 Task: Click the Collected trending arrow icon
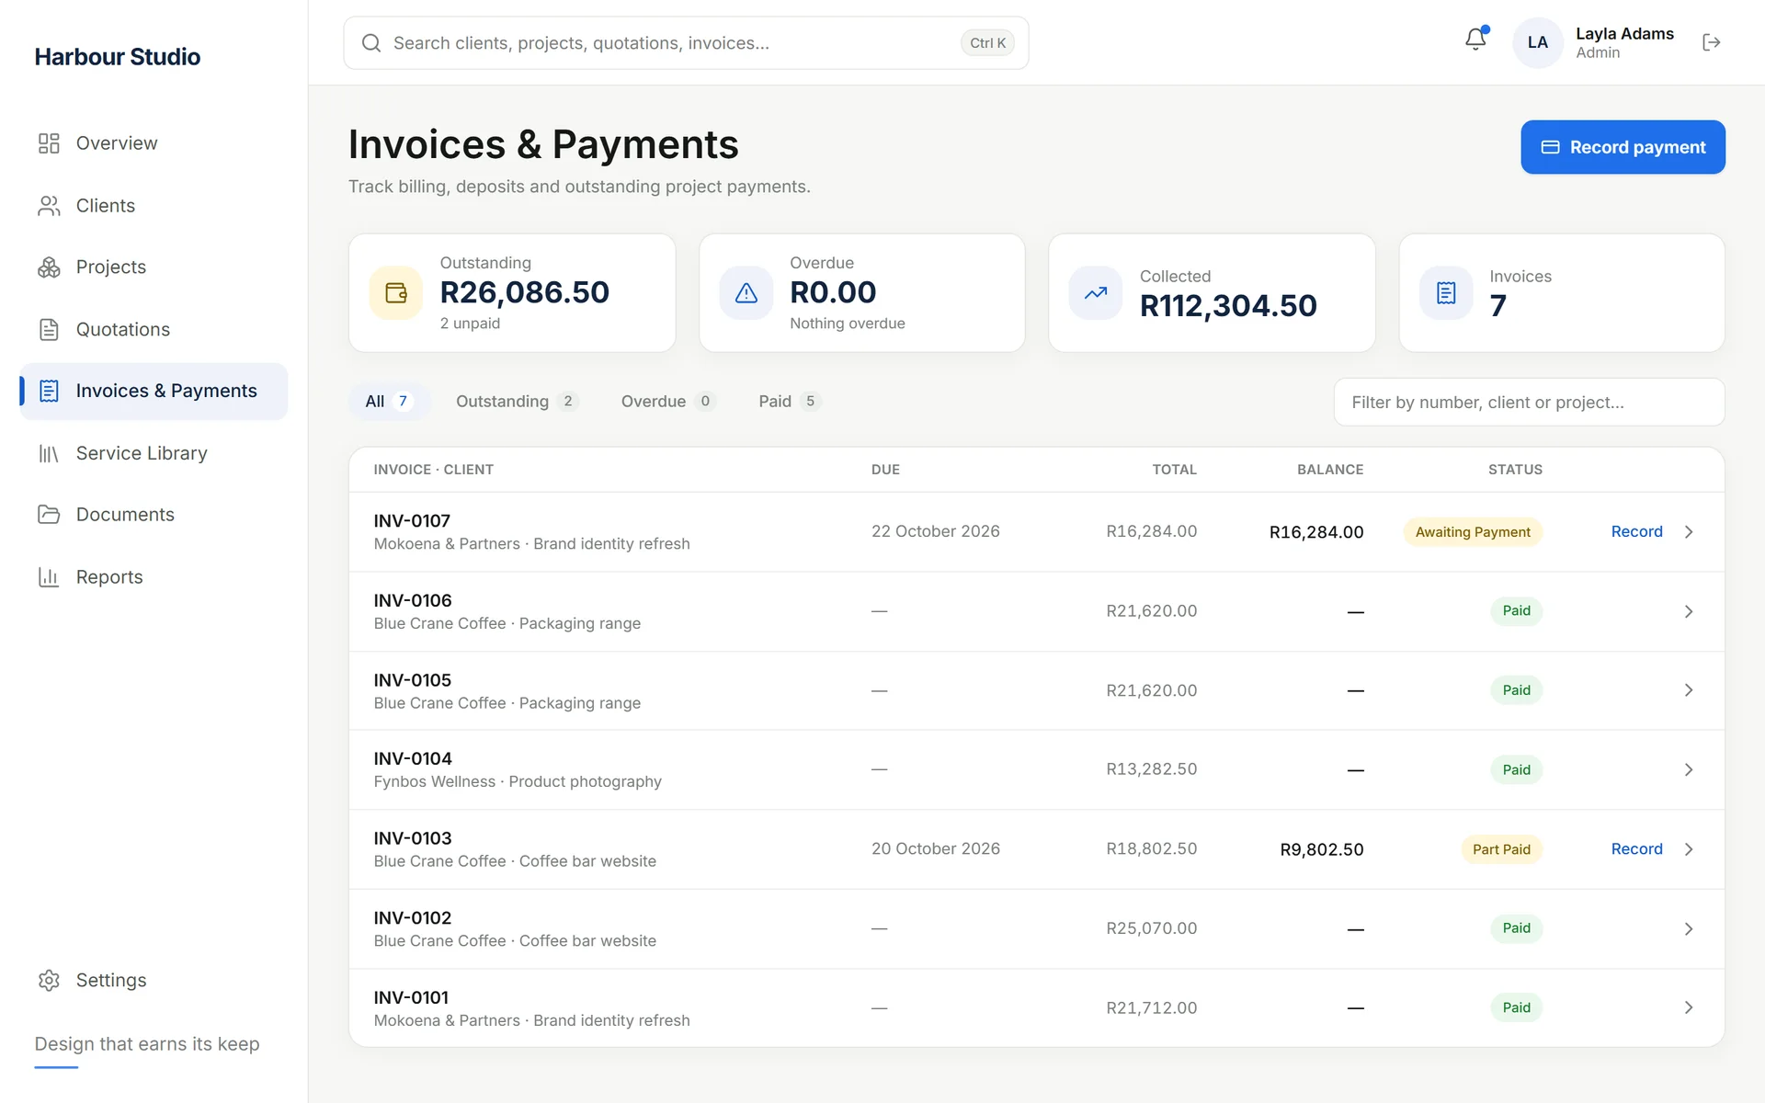click(1096, 293)
